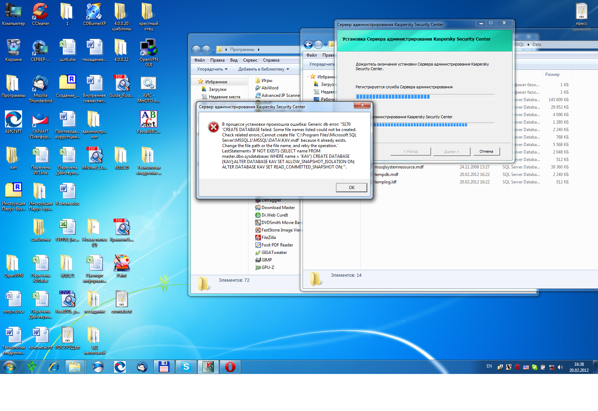The width and height of the screenshot is (598, 411).
Task: Expand the Добавить в библиотеку dropdown
Action: pos(263,69)
